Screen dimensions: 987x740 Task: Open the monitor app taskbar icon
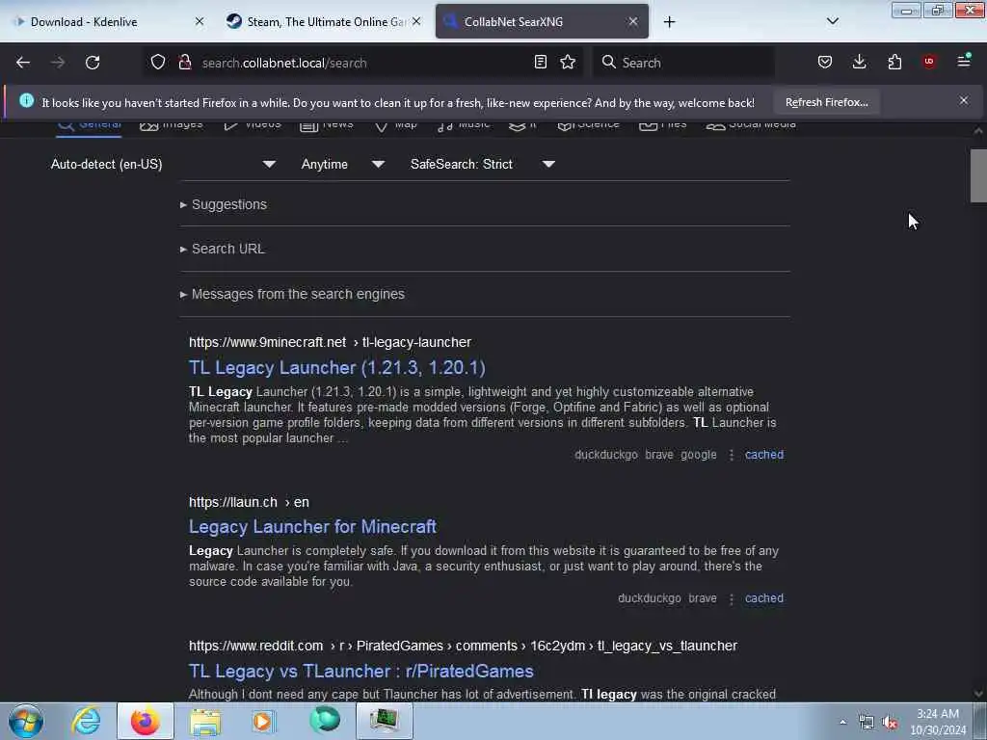(384, 721)
